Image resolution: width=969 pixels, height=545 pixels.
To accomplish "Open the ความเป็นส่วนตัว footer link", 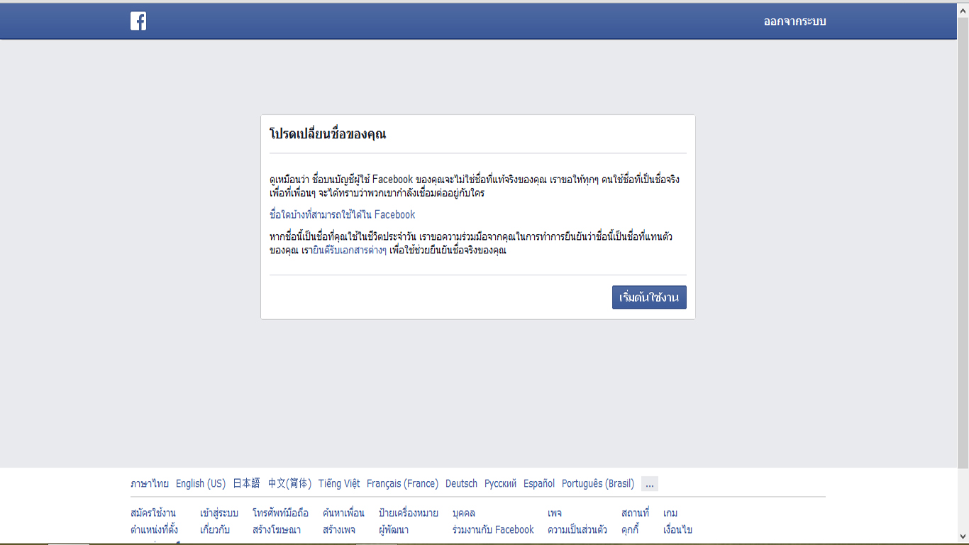I will pyautogui.click(x=577, y=529).
